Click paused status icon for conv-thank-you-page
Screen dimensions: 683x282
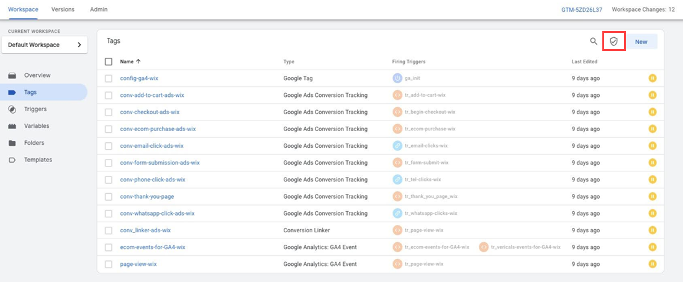tap(652, 196)
